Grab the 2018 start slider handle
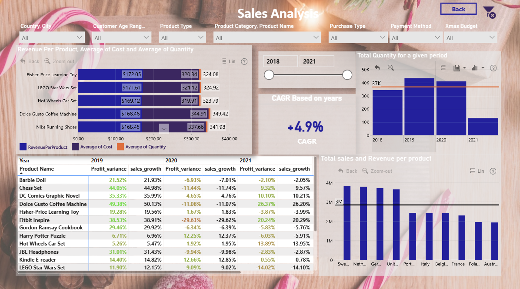Viewport: 520px width, 289px height. (x=269, y=75)
